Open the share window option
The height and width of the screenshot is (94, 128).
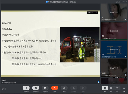45,88
